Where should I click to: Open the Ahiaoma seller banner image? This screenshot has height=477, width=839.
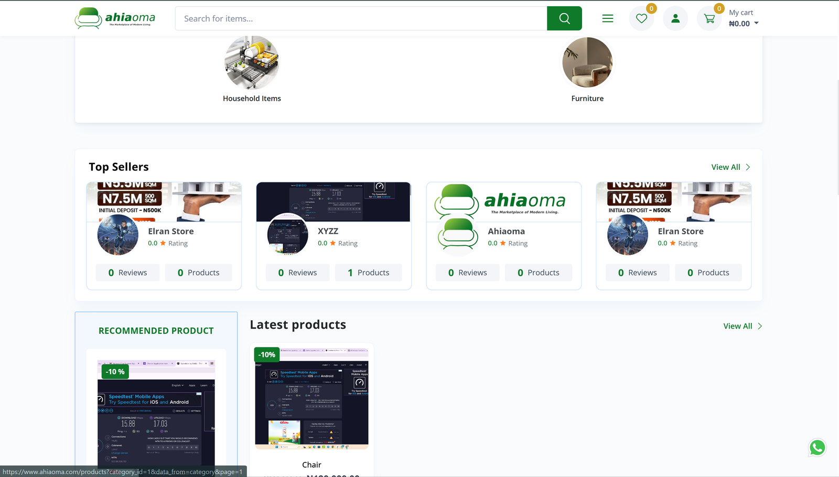coord(503,202)
